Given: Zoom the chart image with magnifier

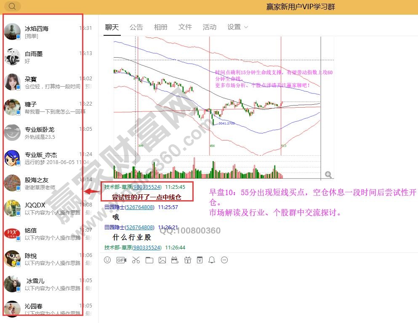Looking at the screenshot, I should 328,175.
